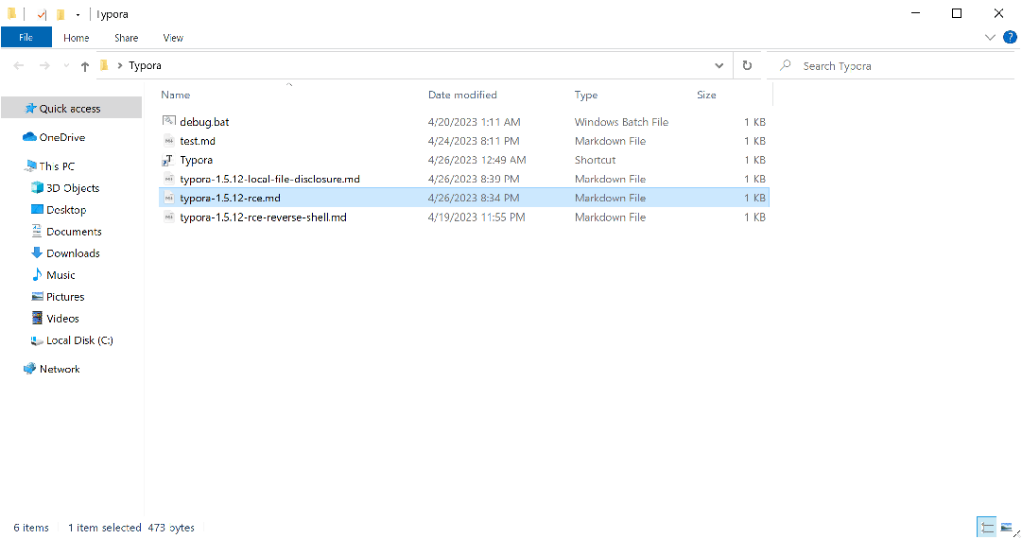Select Quick access in navigation pane
Screen dimensions: 1022x539
[71, 108]
